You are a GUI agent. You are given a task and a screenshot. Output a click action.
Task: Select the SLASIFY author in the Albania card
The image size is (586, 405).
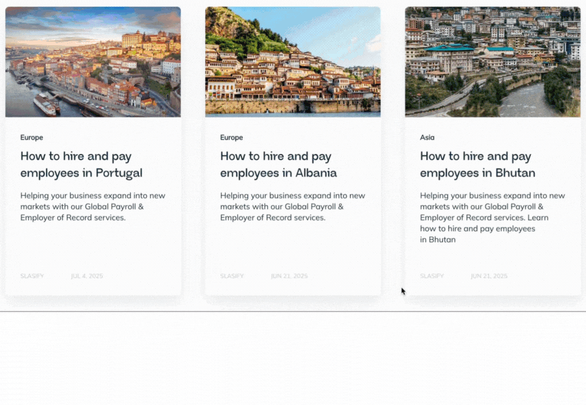pos(232,276)
